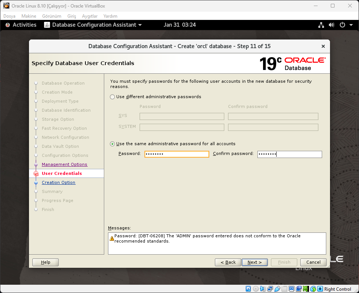Open the Management Options step link

(64, 164)
